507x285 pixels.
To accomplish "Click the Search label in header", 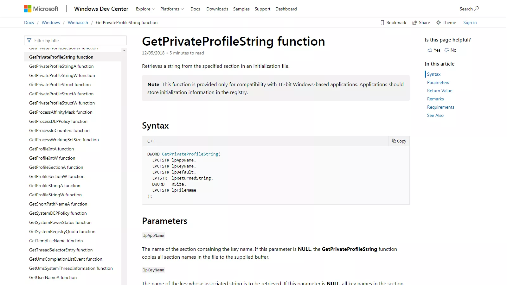I will (x=466, y=9).
